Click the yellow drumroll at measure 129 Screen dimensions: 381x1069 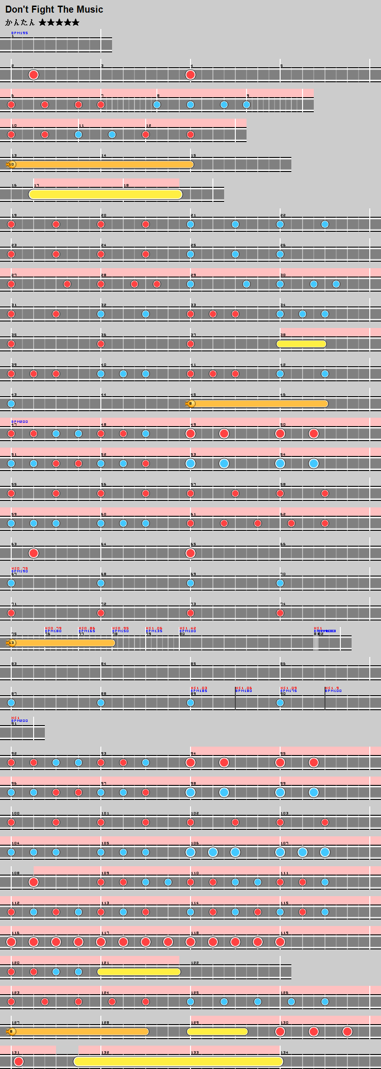tap(217, 1032)
